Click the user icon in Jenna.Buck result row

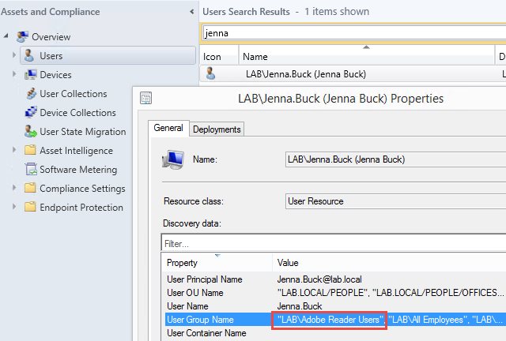point(210,73)
